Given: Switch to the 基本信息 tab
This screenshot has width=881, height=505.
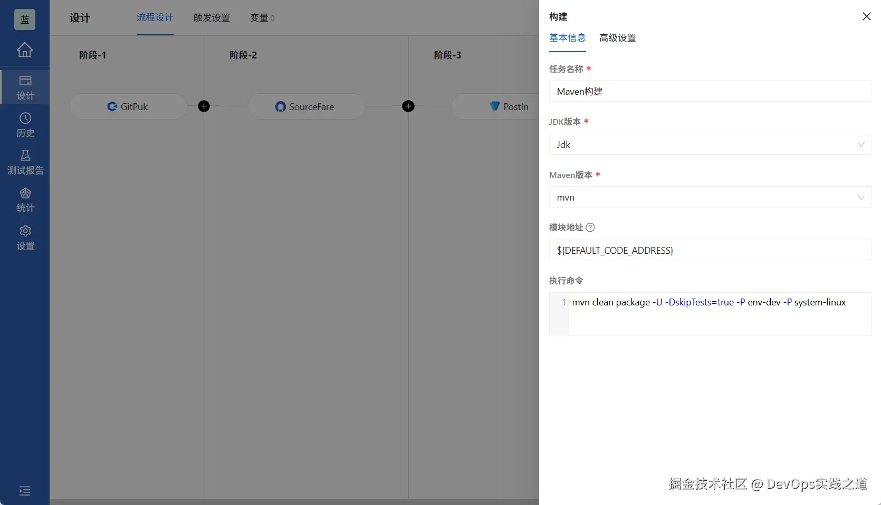Looking at the screenshot, I should pos(568,38).
